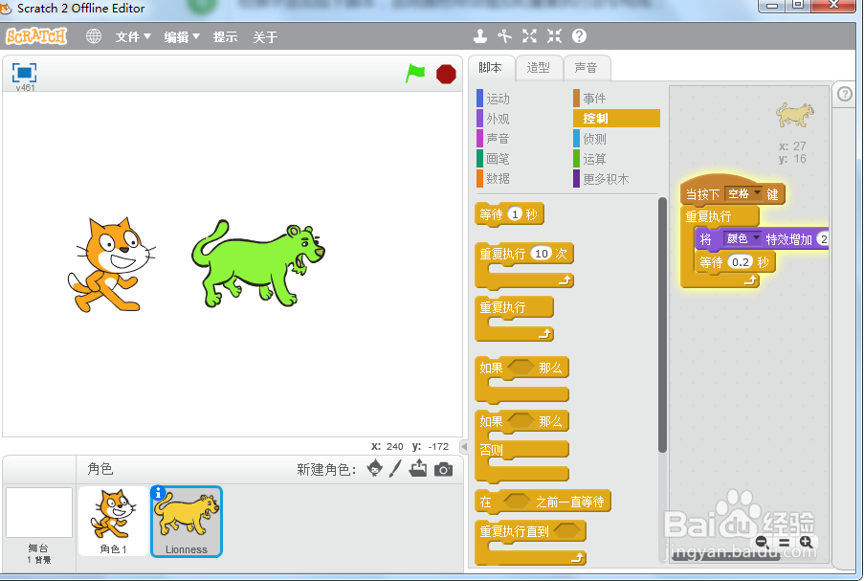Select the Lionness sprite thumbnail

tap(187, 522)
